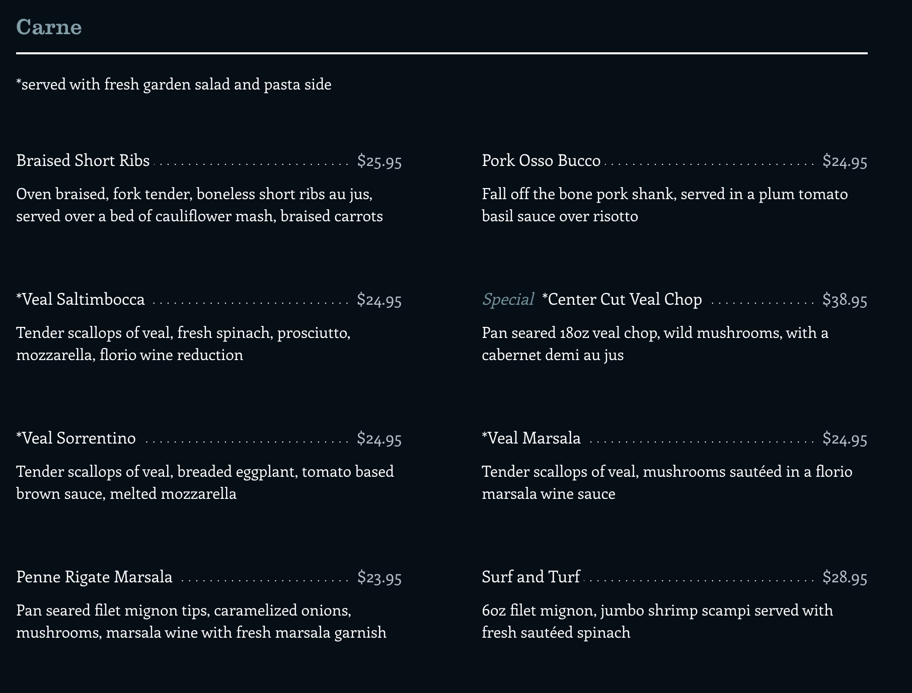Open the Center Cut Veal Chop item
This screenshot has width=912, height=693.
click(622, 299)
